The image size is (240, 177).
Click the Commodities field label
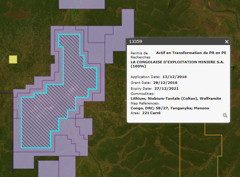point(142,93)
